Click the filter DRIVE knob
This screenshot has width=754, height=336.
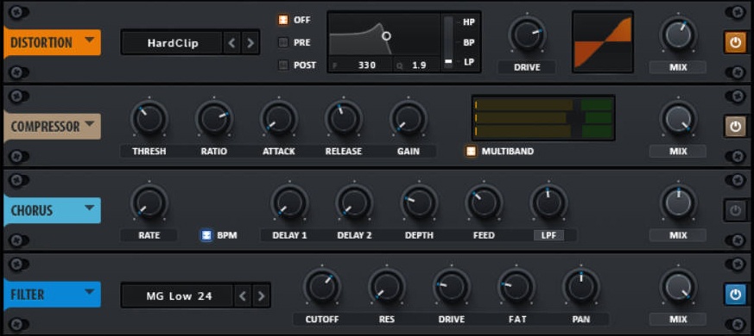pyautogui.click(x=452, y=287)
